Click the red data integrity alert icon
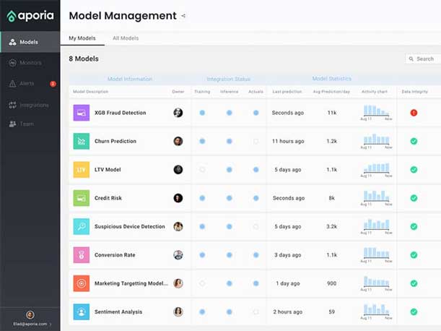The height and width of the screenshot is (331, 441). click(414, 113)
